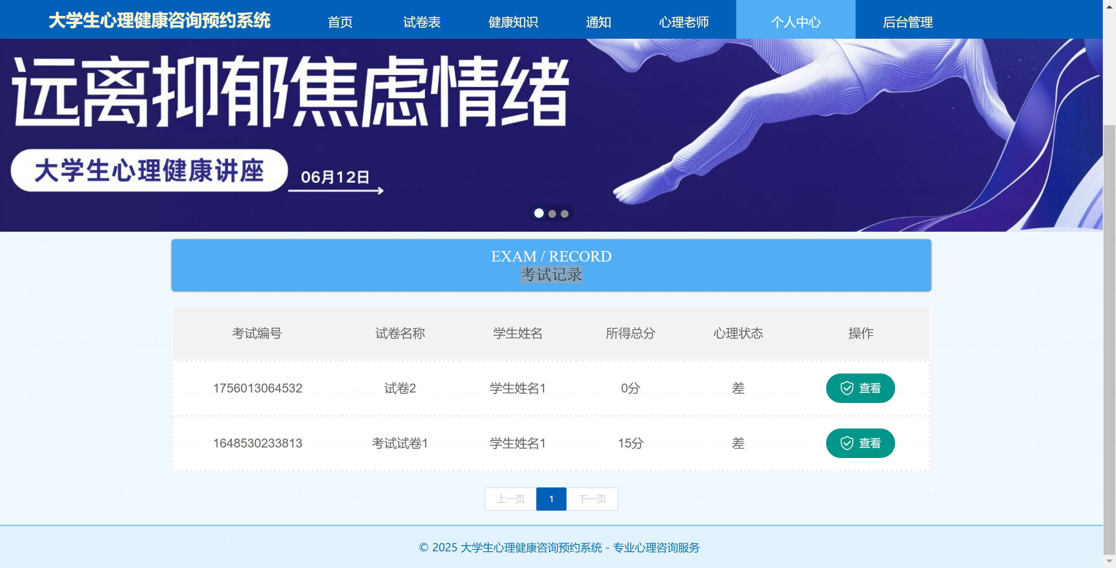This screenshot has height=568, width=1116.
Task: Click the 操作 column header
Action: 860,333
